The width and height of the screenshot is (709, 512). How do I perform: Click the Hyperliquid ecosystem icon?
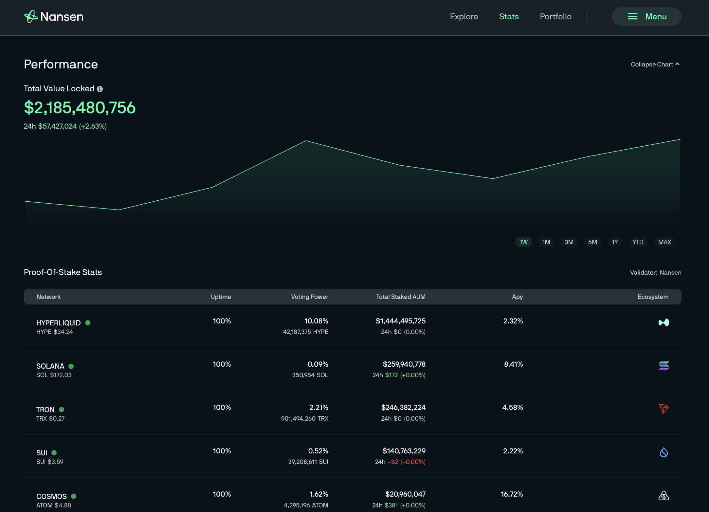[x=664, y=322]
